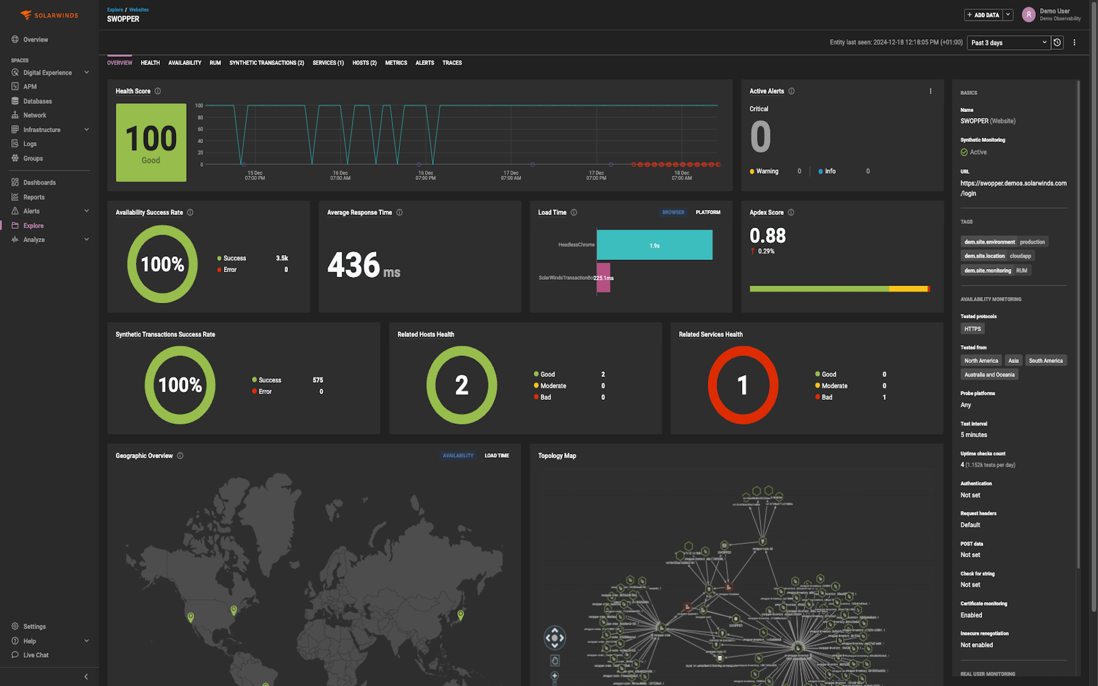Image resolution: width=1098 pixels, height=686 pixels.
Task: Open the Active Alerts kebab menu
Action: point(931,91)
